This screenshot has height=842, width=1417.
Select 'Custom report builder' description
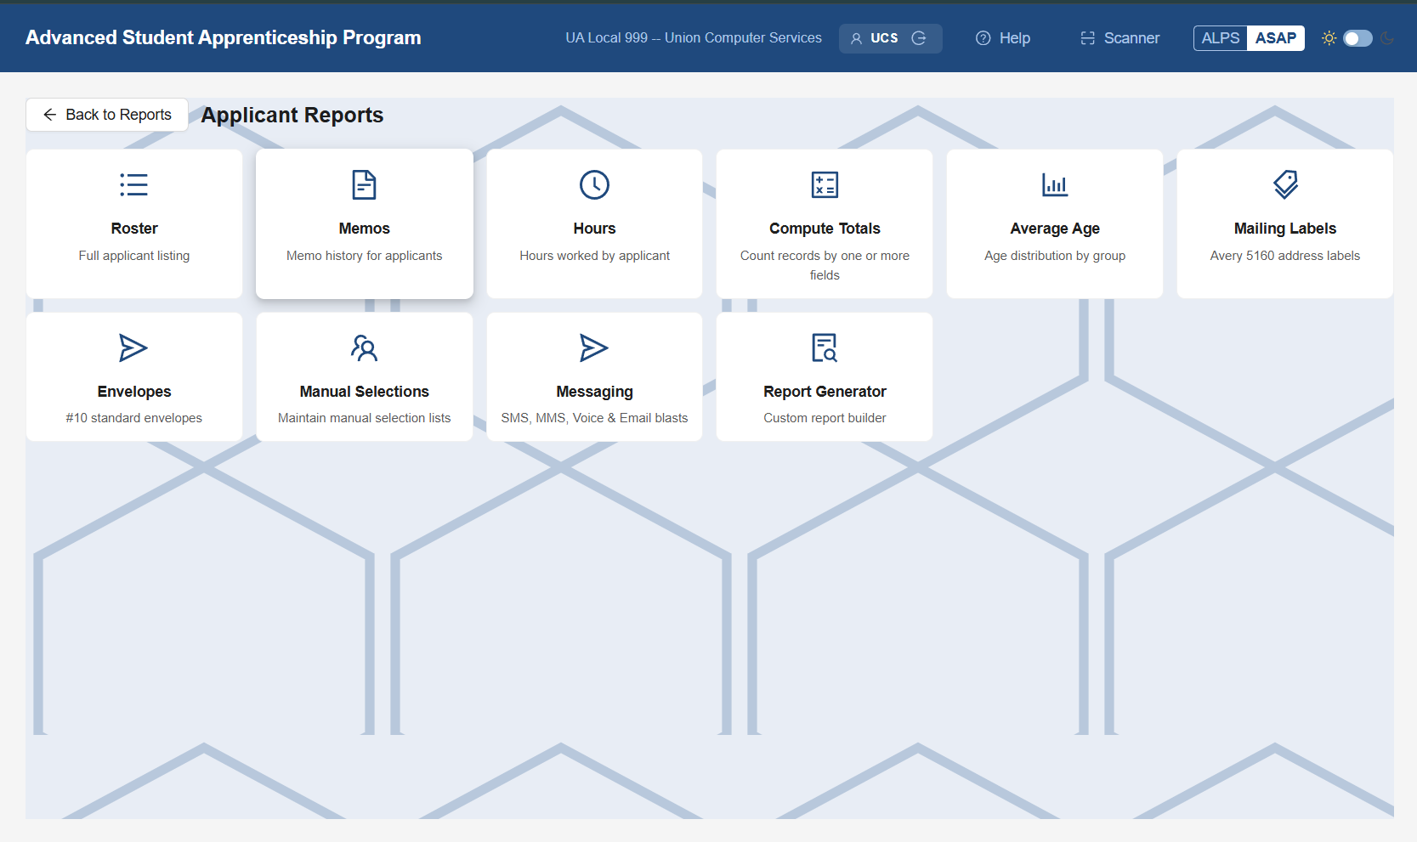[825, 418]
